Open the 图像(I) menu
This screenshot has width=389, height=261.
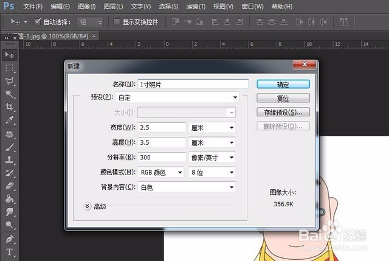pyautogui.click(x=86, y=6)
